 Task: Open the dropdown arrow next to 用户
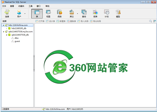pyautogui.click(x=25, y=14)
